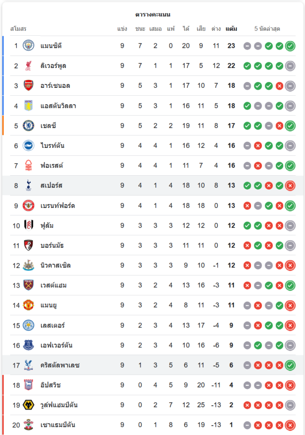Click the Manchester United crest in row 14
This screenshot has height=435, width=305.
point(28,305)
